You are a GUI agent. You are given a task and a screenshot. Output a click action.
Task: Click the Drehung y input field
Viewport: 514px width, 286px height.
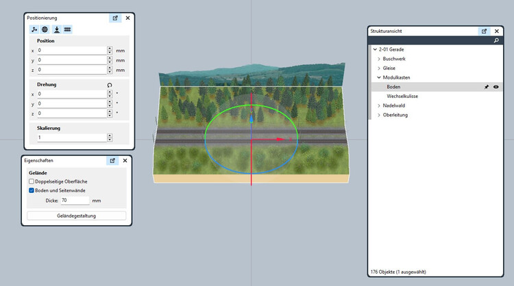pyautogui.click(x=72, y=104)
